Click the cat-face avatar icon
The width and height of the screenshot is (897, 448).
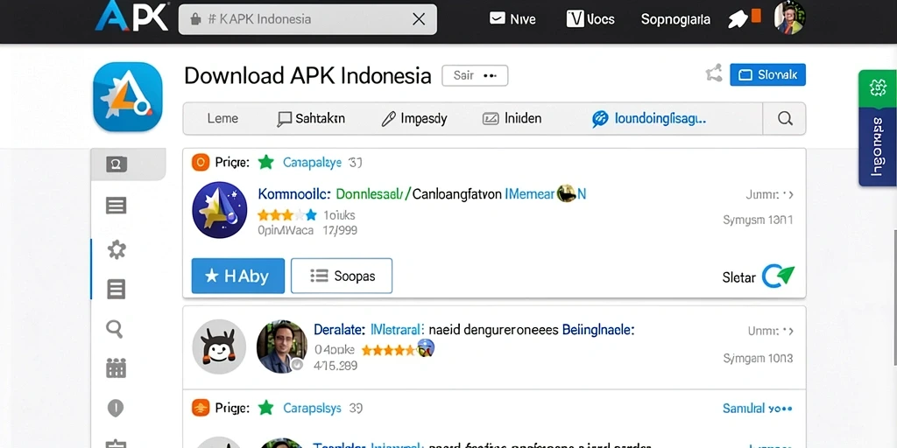point(219,346)
